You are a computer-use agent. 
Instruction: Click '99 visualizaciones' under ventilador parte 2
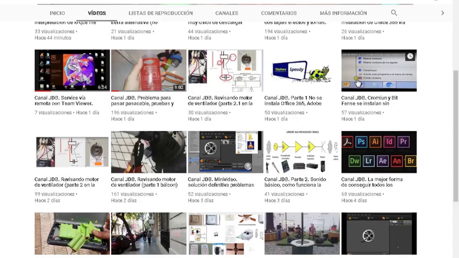click(x=55, y=194)
